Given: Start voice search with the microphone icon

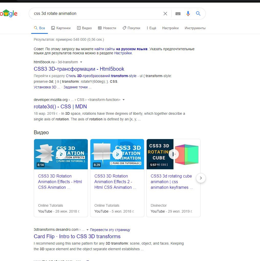Looking at the screenshot, I should [188, 14].
